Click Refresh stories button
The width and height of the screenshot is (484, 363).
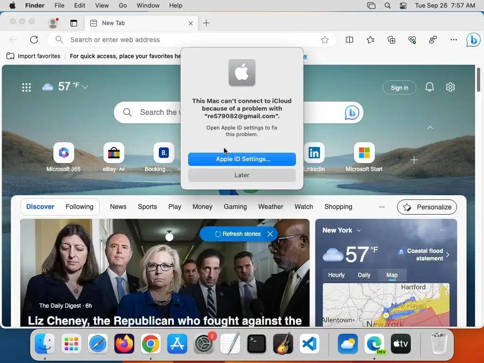(x=238, y=234)
